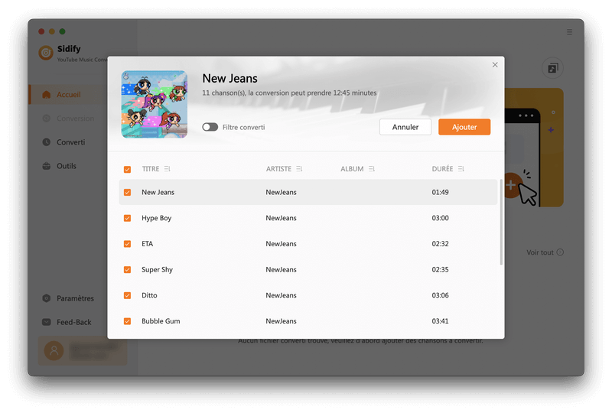Image resolution: width=612 pixels, height=413 pixels.
Task: Sort by DURÉE using the column sort icon
Action: [x=461, y=169]
